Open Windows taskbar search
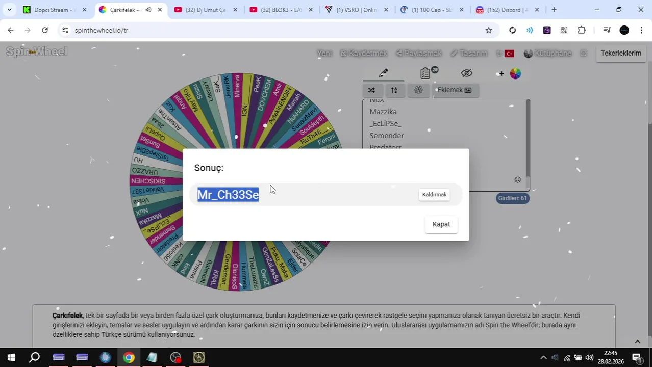The image size is (652, 367). (35, 358)
